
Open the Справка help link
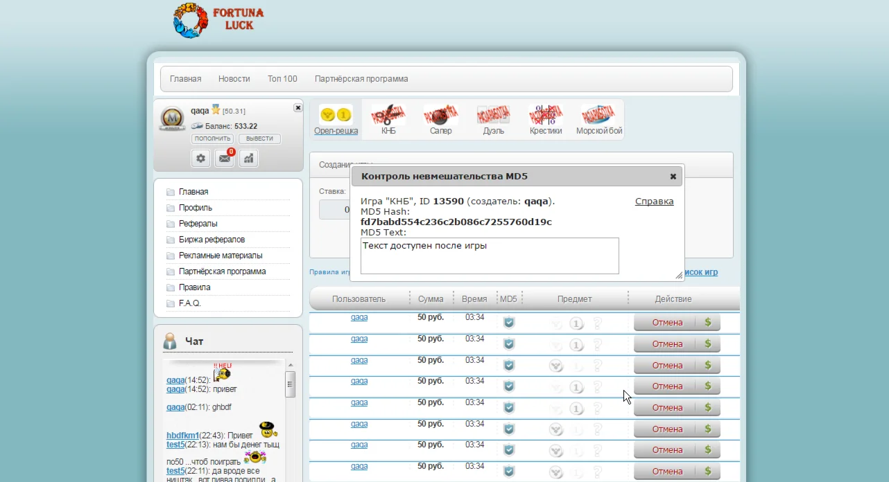654,202
